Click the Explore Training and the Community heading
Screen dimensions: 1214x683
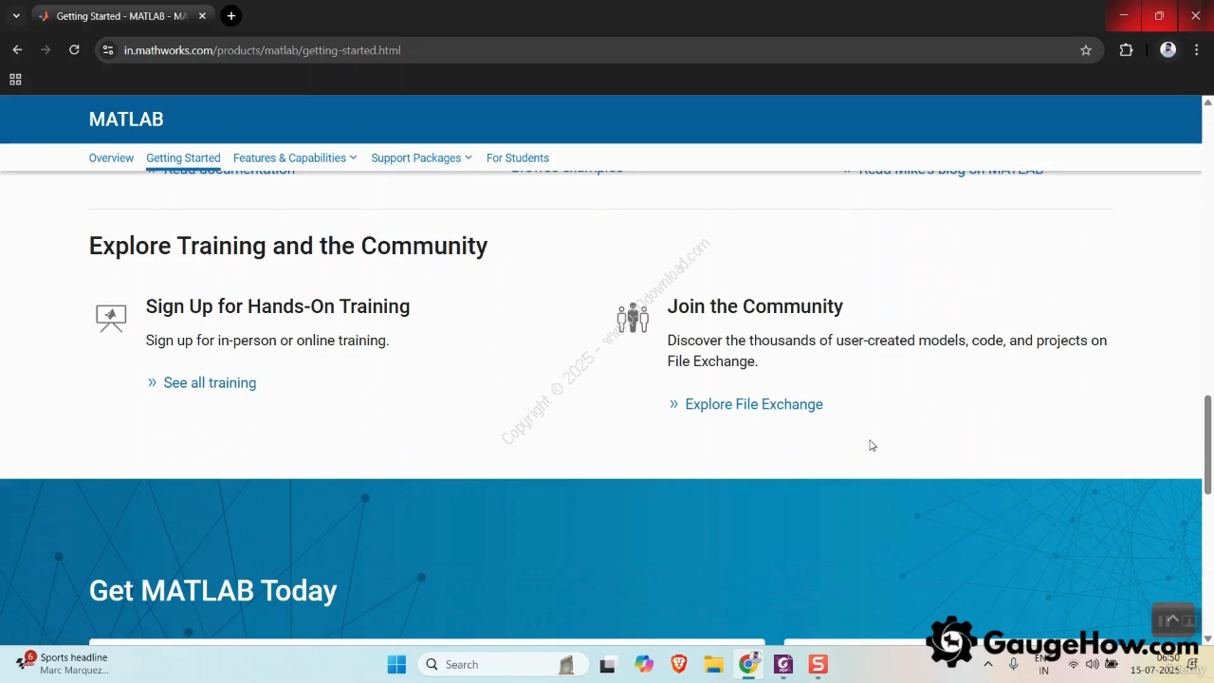pyautogui.click(x=288, y=246)
